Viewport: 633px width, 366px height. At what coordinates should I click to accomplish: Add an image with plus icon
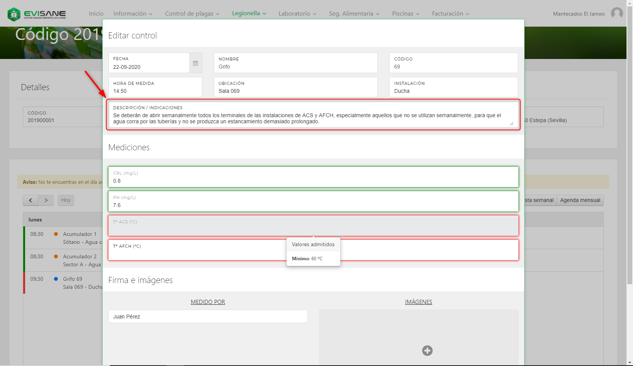[x=427, y=350]
